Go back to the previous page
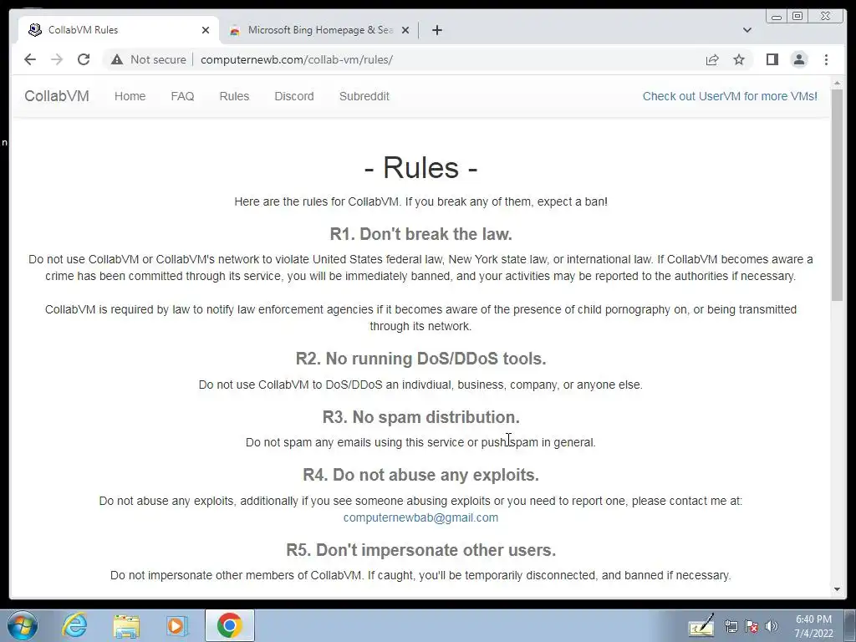The width and height of the screenshot is (856, 642). click(30, 59)
